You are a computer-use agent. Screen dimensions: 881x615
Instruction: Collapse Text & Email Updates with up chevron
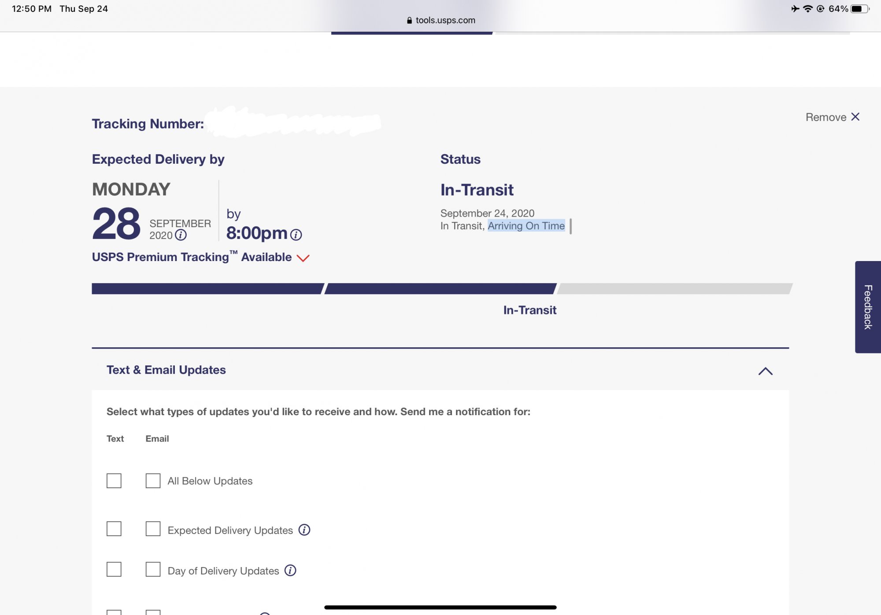(766, 371)
